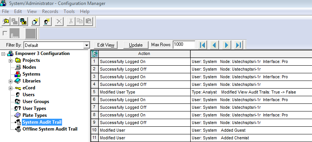The height and width of the screenshot is (142, 312).
Task: Open the Edit menu
Action: pos(18,11)
